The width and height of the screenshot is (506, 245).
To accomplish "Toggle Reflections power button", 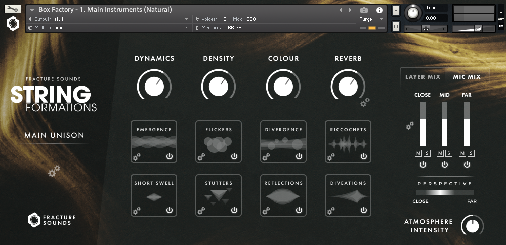I will coord(299,211).
